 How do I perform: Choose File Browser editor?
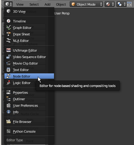[29, 122]
